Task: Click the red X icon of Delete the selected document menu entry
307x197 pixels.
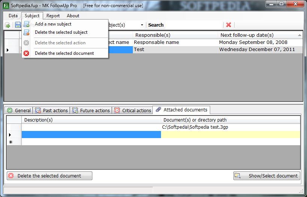Action: tap(26, 53)
